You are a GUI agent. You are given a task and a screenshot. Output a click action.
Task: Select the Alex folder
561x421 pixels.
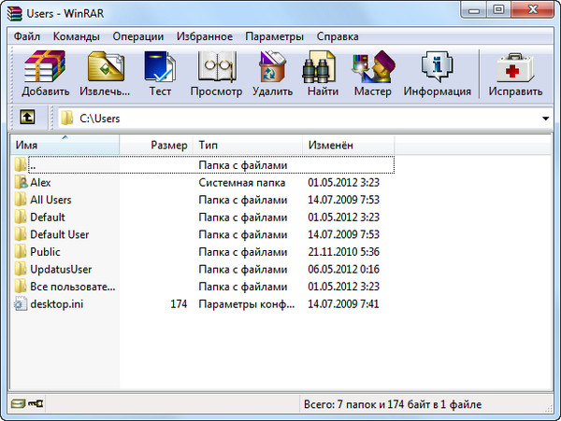point(40,183)
